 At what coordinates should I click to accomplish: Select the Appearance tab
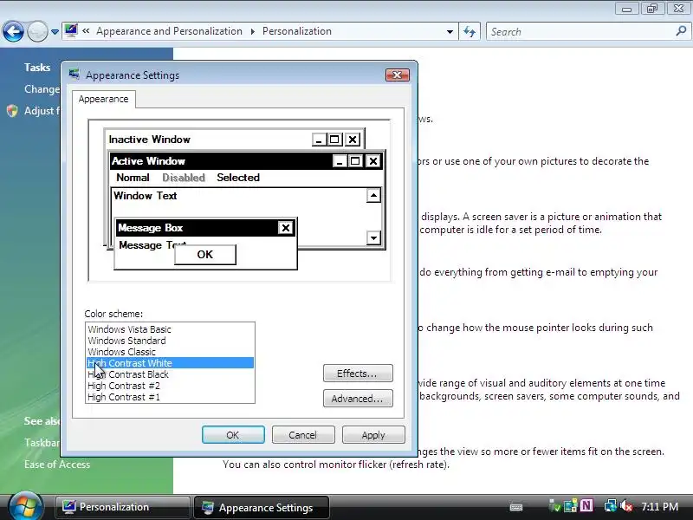point(103,99)
